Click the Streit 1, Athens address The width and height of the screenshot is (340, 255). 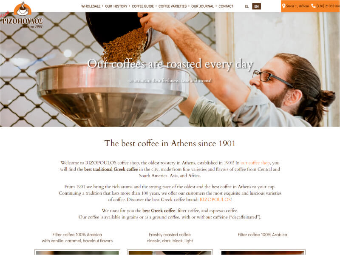pos(297,6)
